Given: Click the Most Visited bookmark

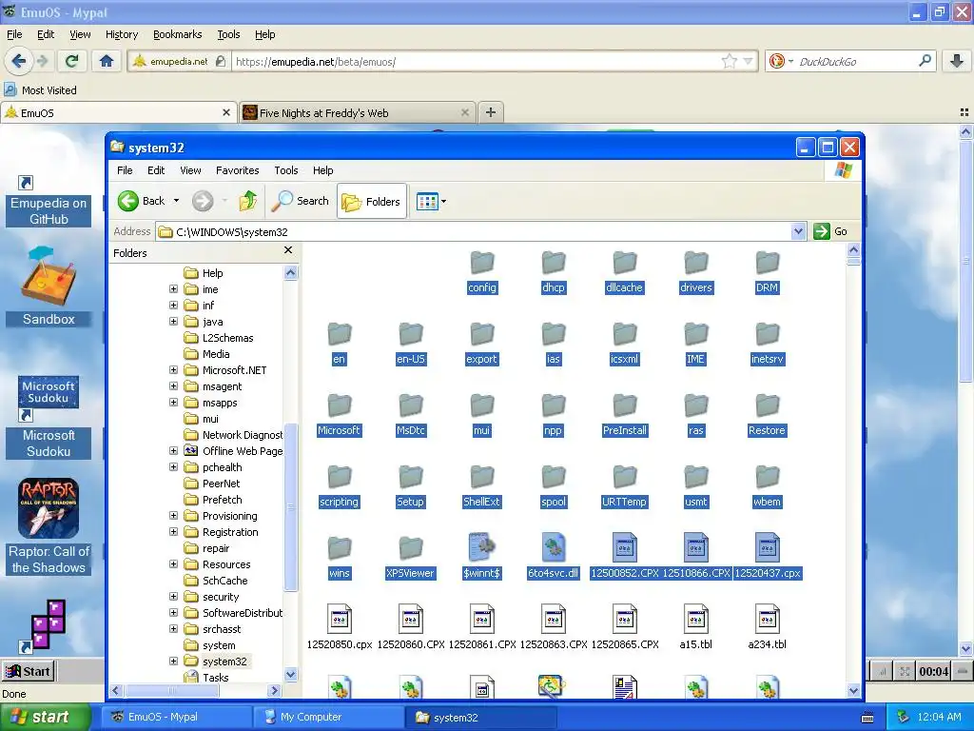Looking at the screenshot, I should [x=41, y=90].
